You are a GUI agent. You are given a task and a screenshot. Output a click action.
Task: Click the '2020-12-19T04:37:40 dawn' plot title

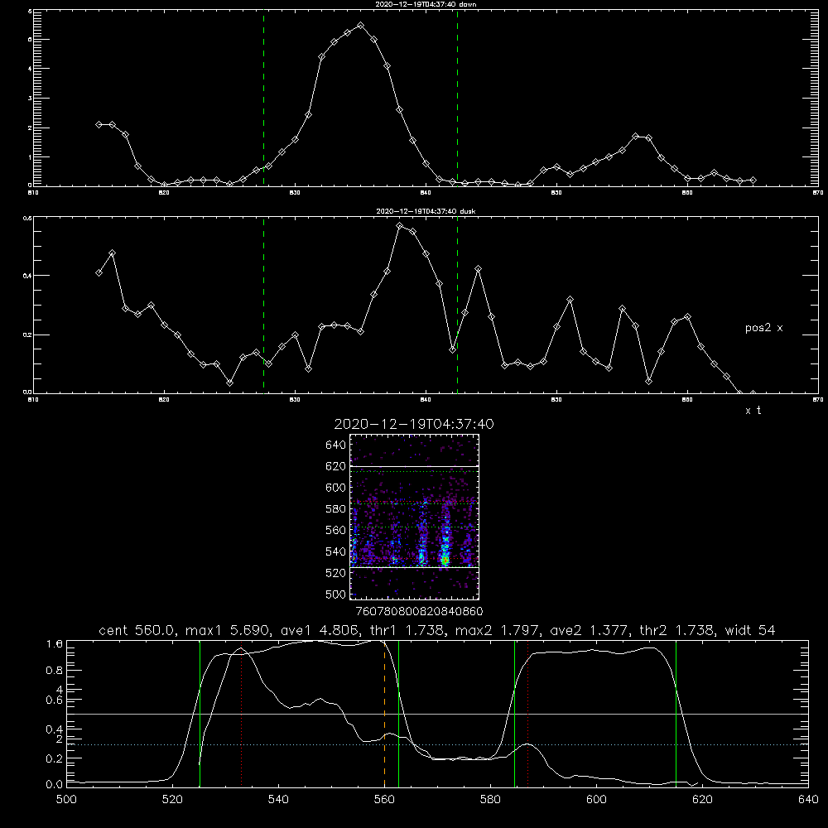click(426, 4)
